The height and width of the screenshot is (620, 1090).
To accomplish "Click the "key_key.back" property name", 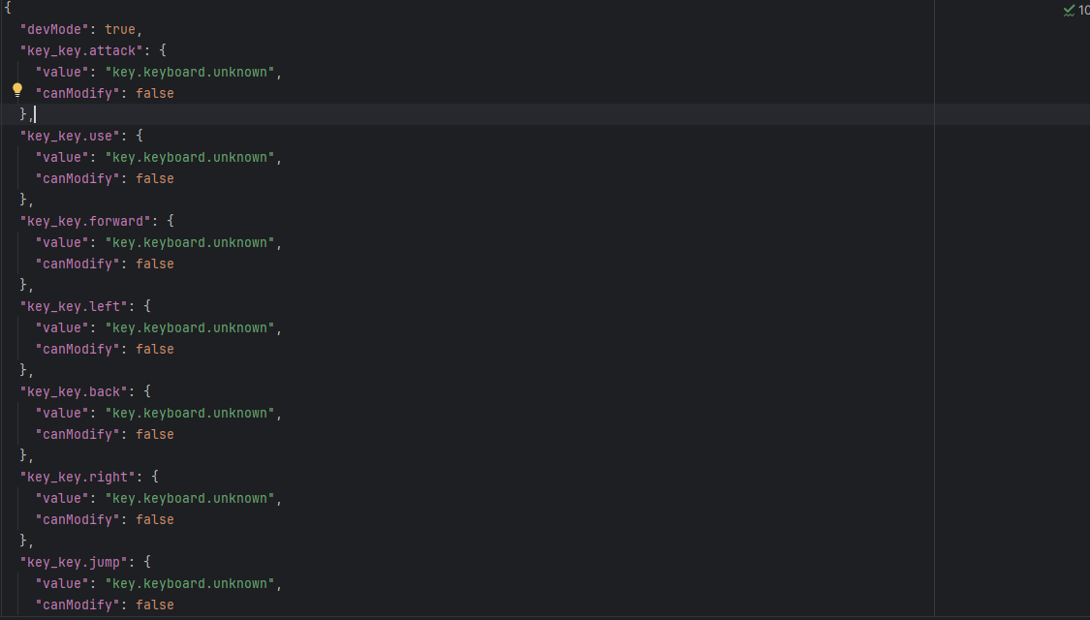I will 75,391.
